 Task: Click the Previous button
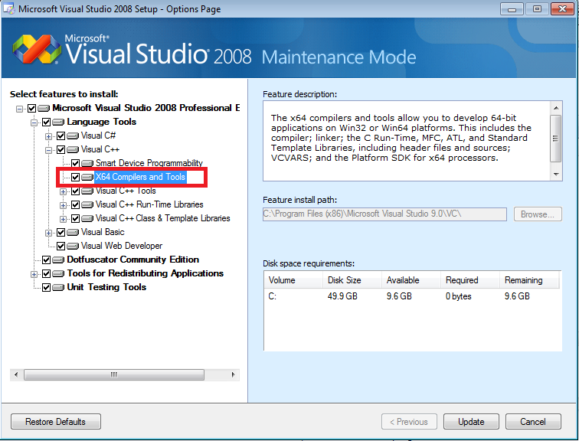(409, 421)
